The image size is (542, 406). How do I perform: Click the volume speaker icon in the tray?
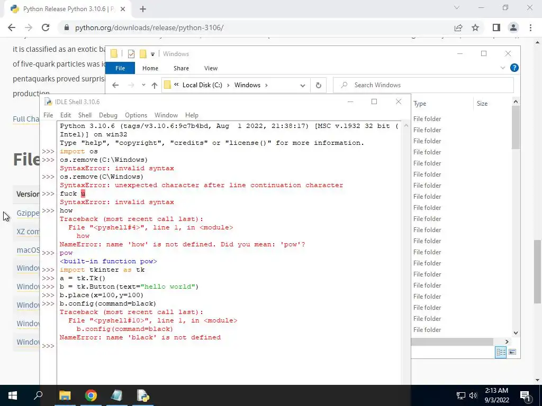[473, 395]
